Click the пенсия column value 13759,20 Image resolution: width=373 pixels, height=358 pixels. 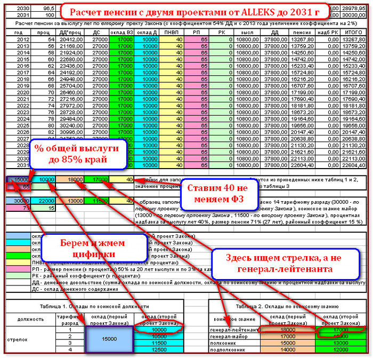[x=302, y=46]
